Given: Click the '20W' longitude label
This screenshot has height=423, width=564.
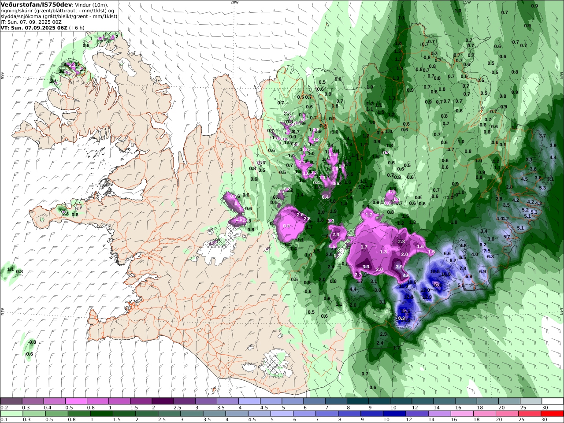Looking at the screenshot, I should click(x=234, y=2).
